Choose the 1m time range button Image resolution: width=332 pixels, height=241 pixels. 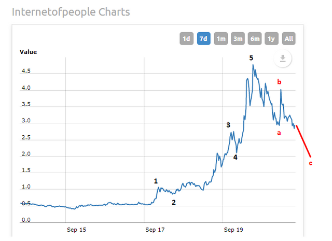click(221, 38)
